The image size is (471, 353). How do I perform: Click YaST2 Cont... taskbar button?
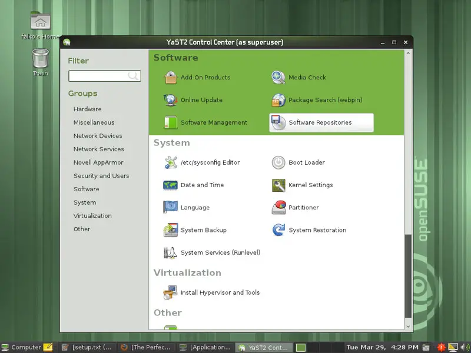point(264,347)
